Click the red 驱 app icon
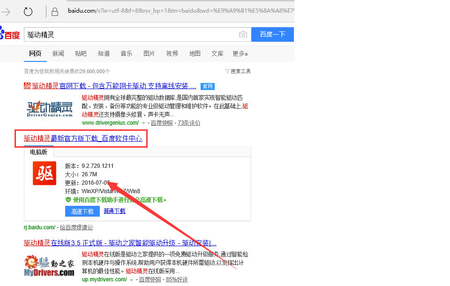Viewport: 450px width, 286px height. (x=45, y=173)
